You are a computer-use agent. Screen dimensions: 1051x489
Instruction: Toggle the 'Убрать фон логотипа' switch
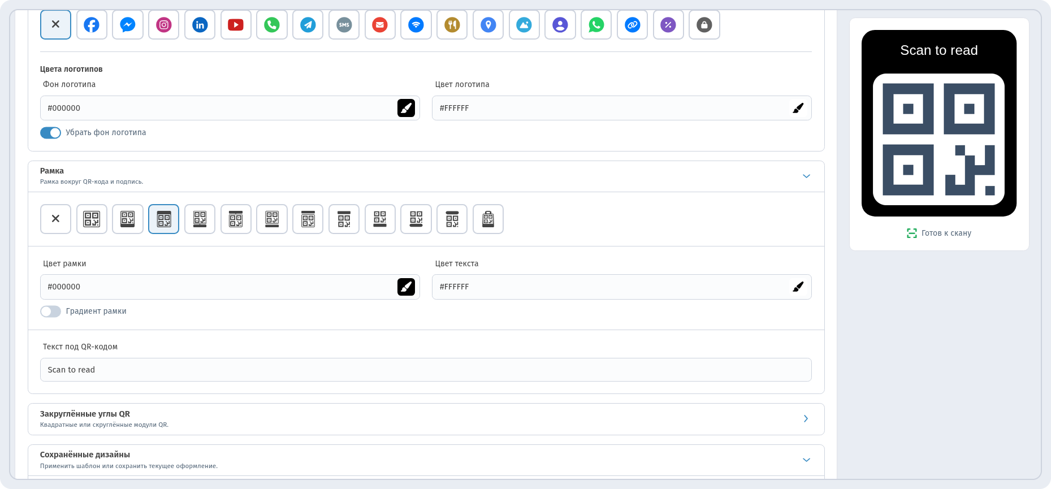point(50,133)
